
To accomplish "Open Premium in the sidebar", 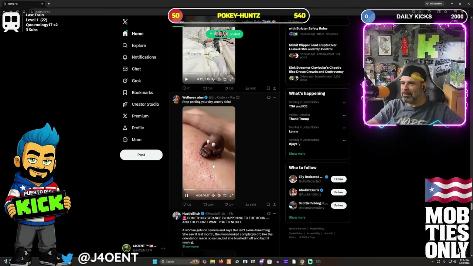I will point(135,116).
